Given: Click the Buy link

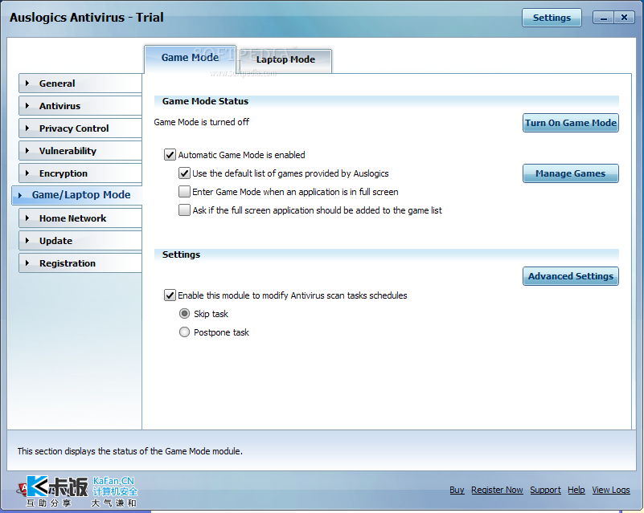Looking at the screenshot, I should [x=457, y=490].
